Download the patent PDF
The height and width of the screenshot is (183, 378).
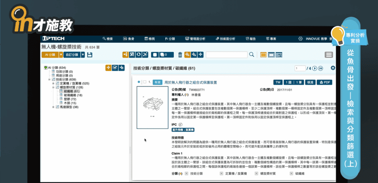pos(325,82)
